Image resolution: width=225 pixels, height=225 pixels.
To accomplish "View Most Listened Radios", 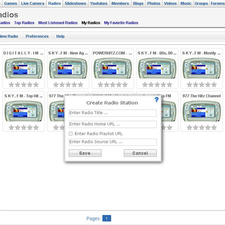I will click(x=58, y=23).
